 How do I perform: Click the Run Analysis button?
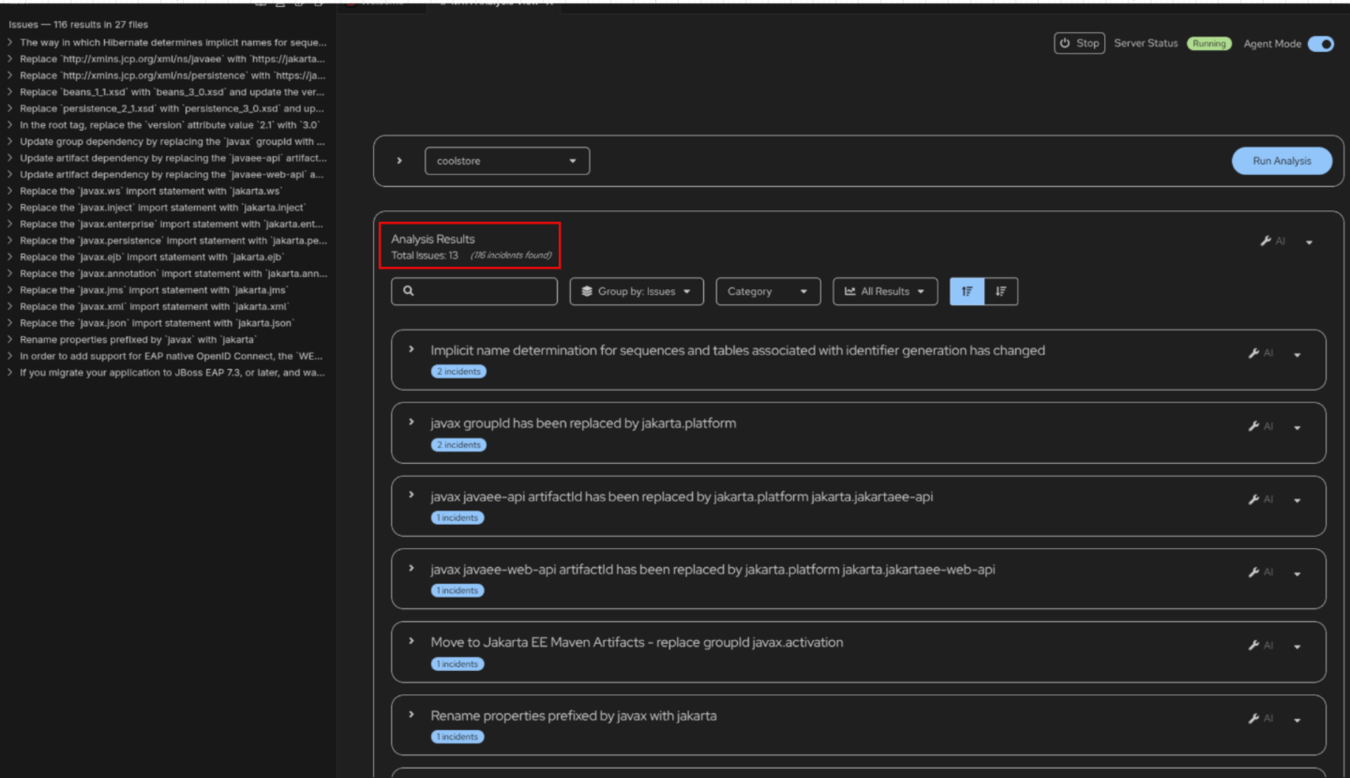point(1282,161)
